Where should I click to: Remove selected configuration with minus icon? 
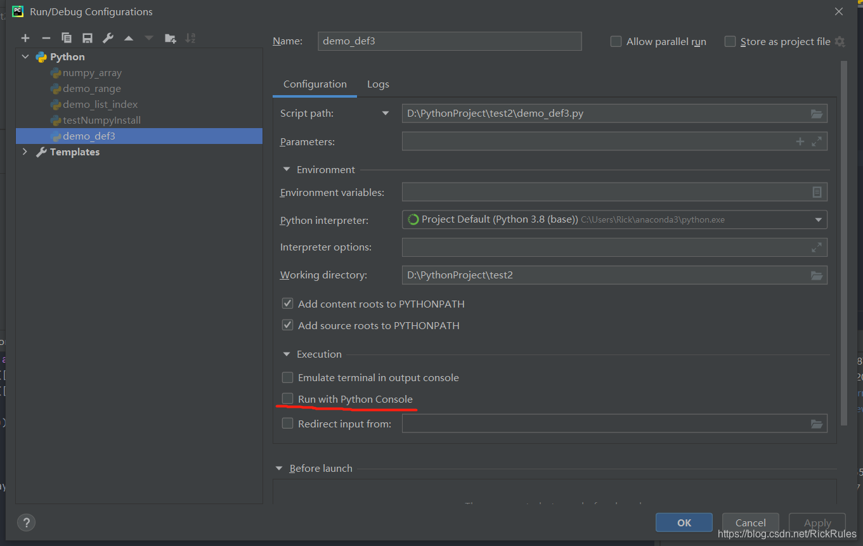tap(46, 39)
